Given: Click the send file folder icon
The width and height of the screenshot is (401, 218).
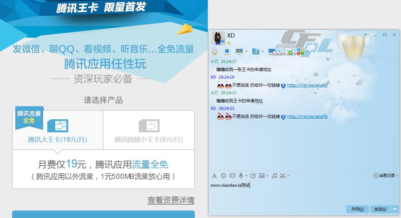Looking at the screenshot, I should 256,51.
